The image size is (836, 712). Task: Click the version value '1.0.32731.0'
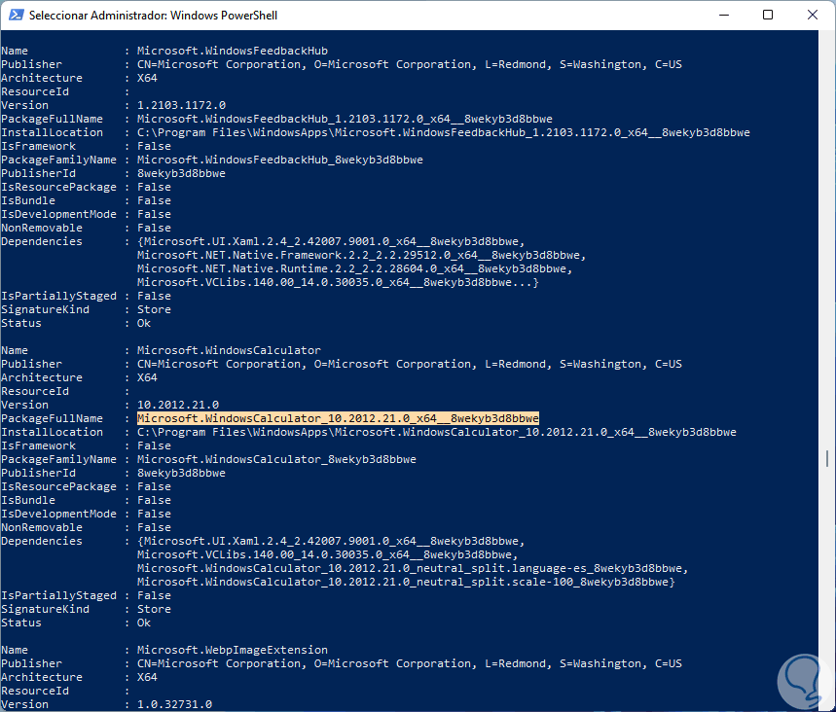(174, 704)
